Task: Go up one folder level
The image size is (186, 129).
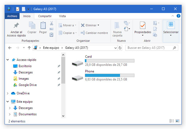Action: pos(29,48)
